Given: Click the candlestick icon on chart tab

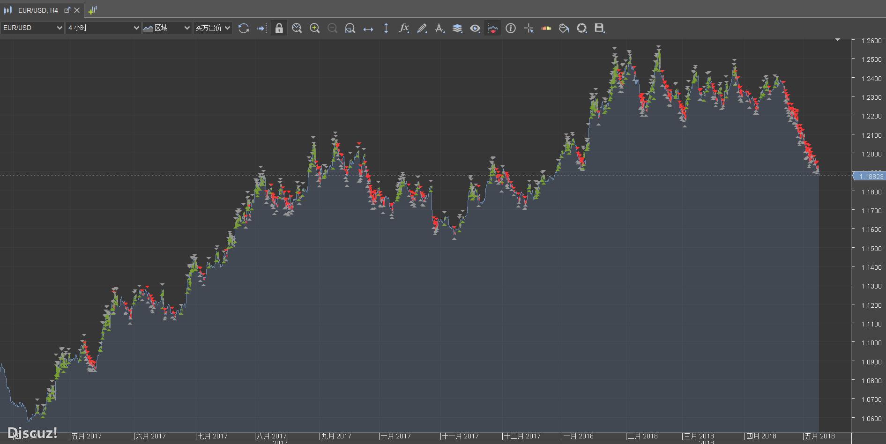Looking at the screenshot, I should click(7, 10).
